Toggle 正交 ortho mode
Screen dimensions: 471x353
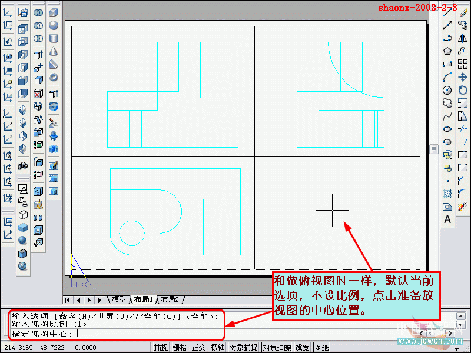pos(199,347)
